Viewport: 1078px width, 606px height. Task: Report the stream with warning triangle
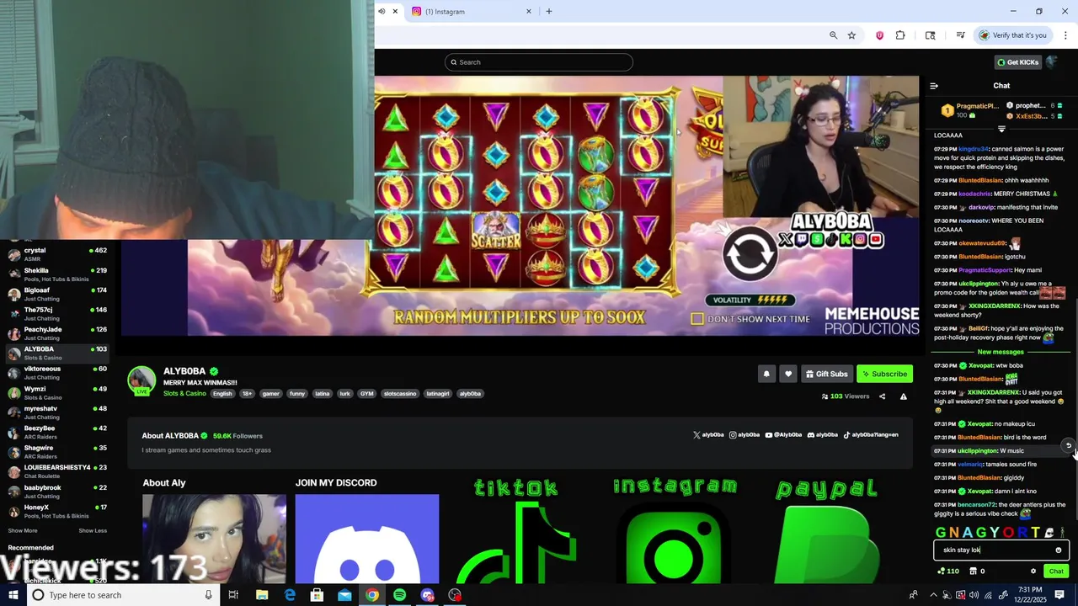(904, 396)
